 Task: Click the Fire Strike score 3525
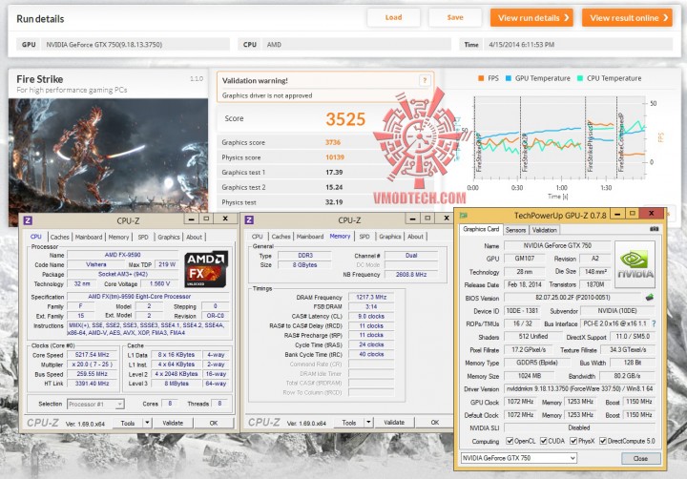click(345, 118)
